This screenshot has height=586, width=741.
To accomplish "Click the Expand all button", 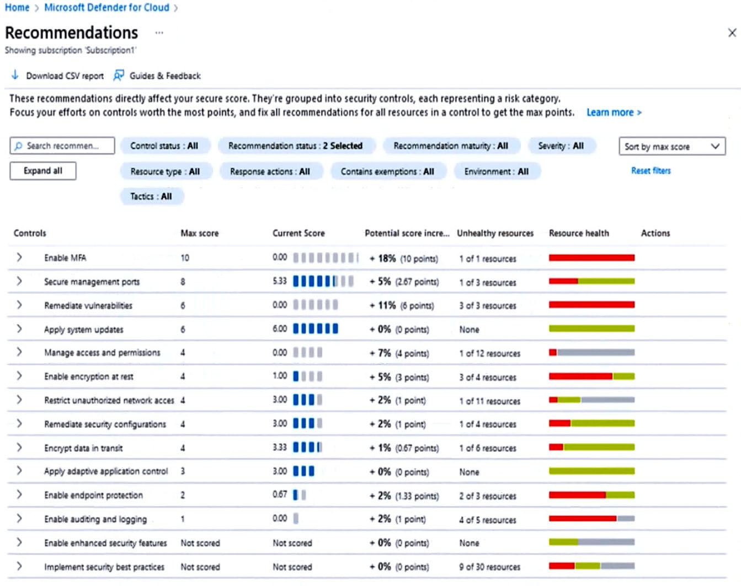I will click(x=43, y=171).
